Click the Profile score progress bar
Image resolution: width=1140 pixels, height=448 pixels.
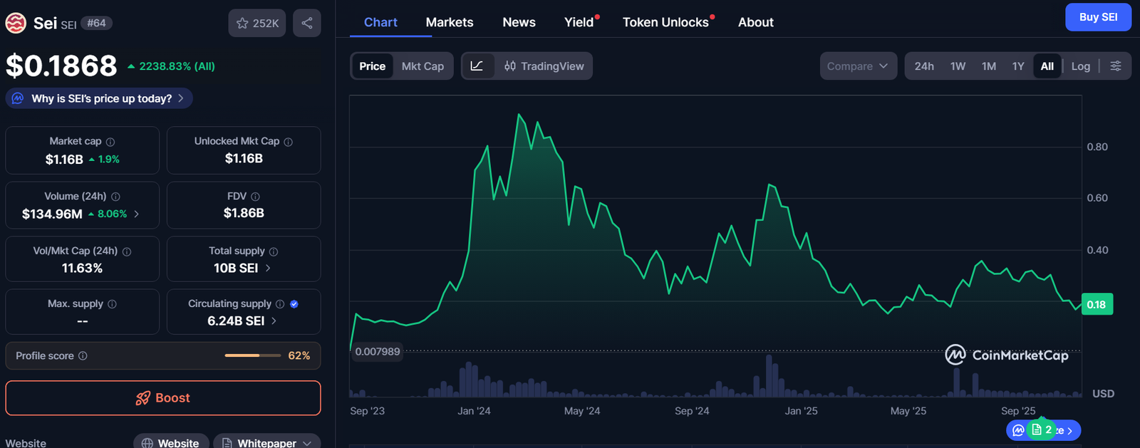click(x=252, y=355)
